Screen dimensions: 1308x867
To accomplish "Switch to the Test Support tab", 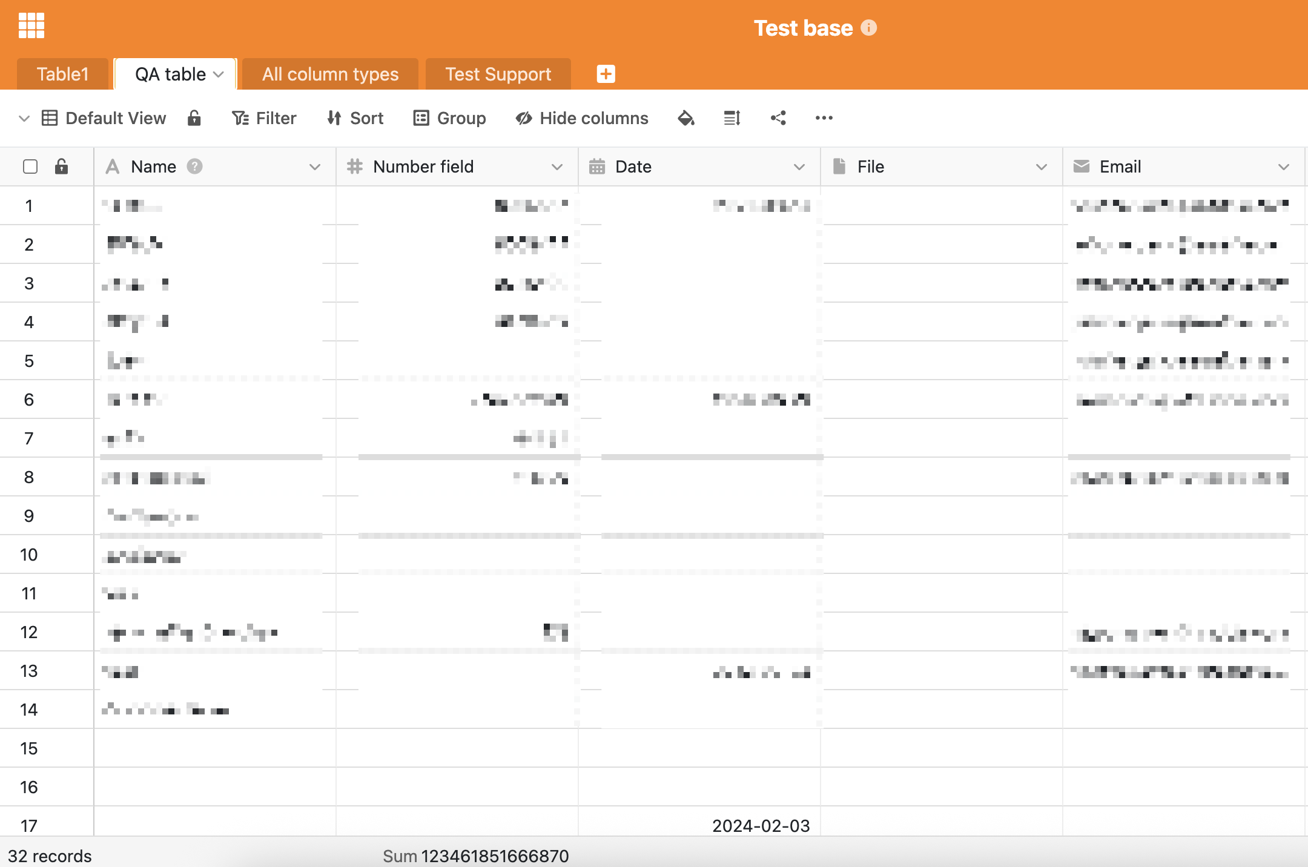I will click(x=498, y=74).
